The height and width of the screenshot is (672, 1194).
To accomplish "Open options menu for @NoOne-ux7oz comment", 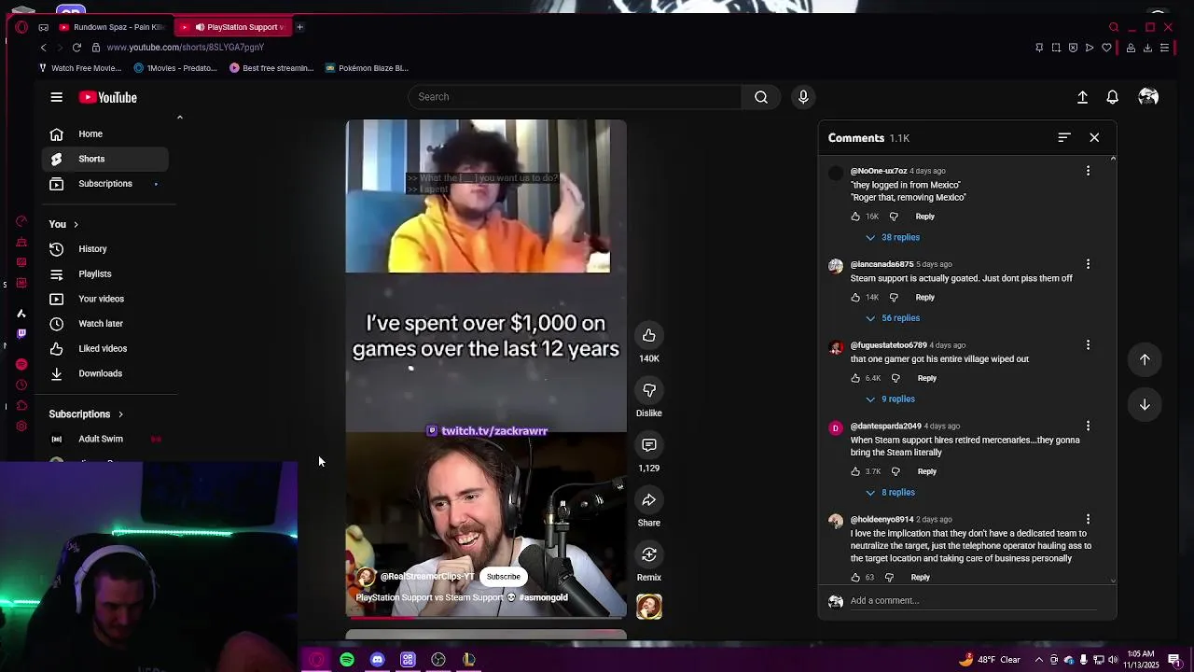I will pyautogui.click(x=1088, y=171).
